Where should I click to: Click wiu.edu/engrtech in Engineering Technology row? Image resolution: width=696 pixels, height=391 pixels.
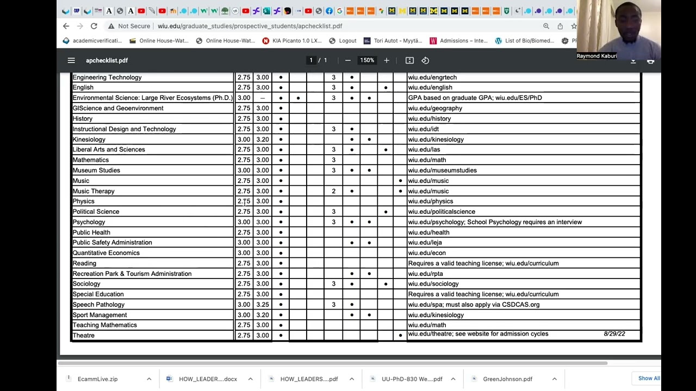[432, 77]
